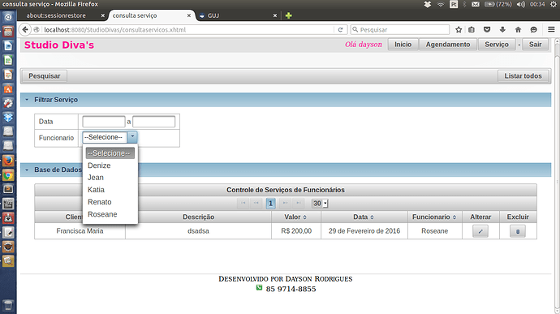
Task: Click the Pesquisar button
Action: coord(45,76)
